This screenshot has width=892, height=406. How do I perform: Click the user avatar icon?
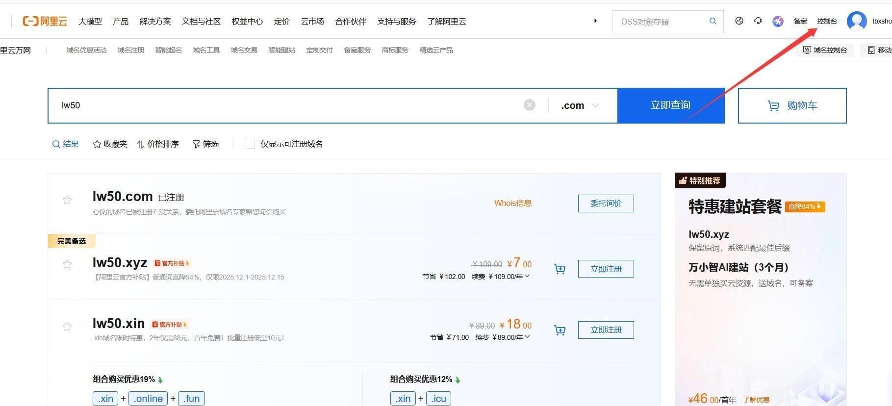point(857,21)
